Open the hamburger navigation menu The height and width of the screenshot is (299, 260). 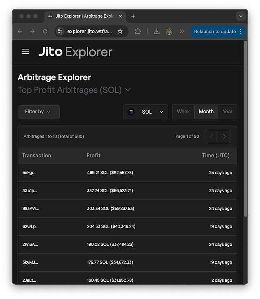point(25,51)
